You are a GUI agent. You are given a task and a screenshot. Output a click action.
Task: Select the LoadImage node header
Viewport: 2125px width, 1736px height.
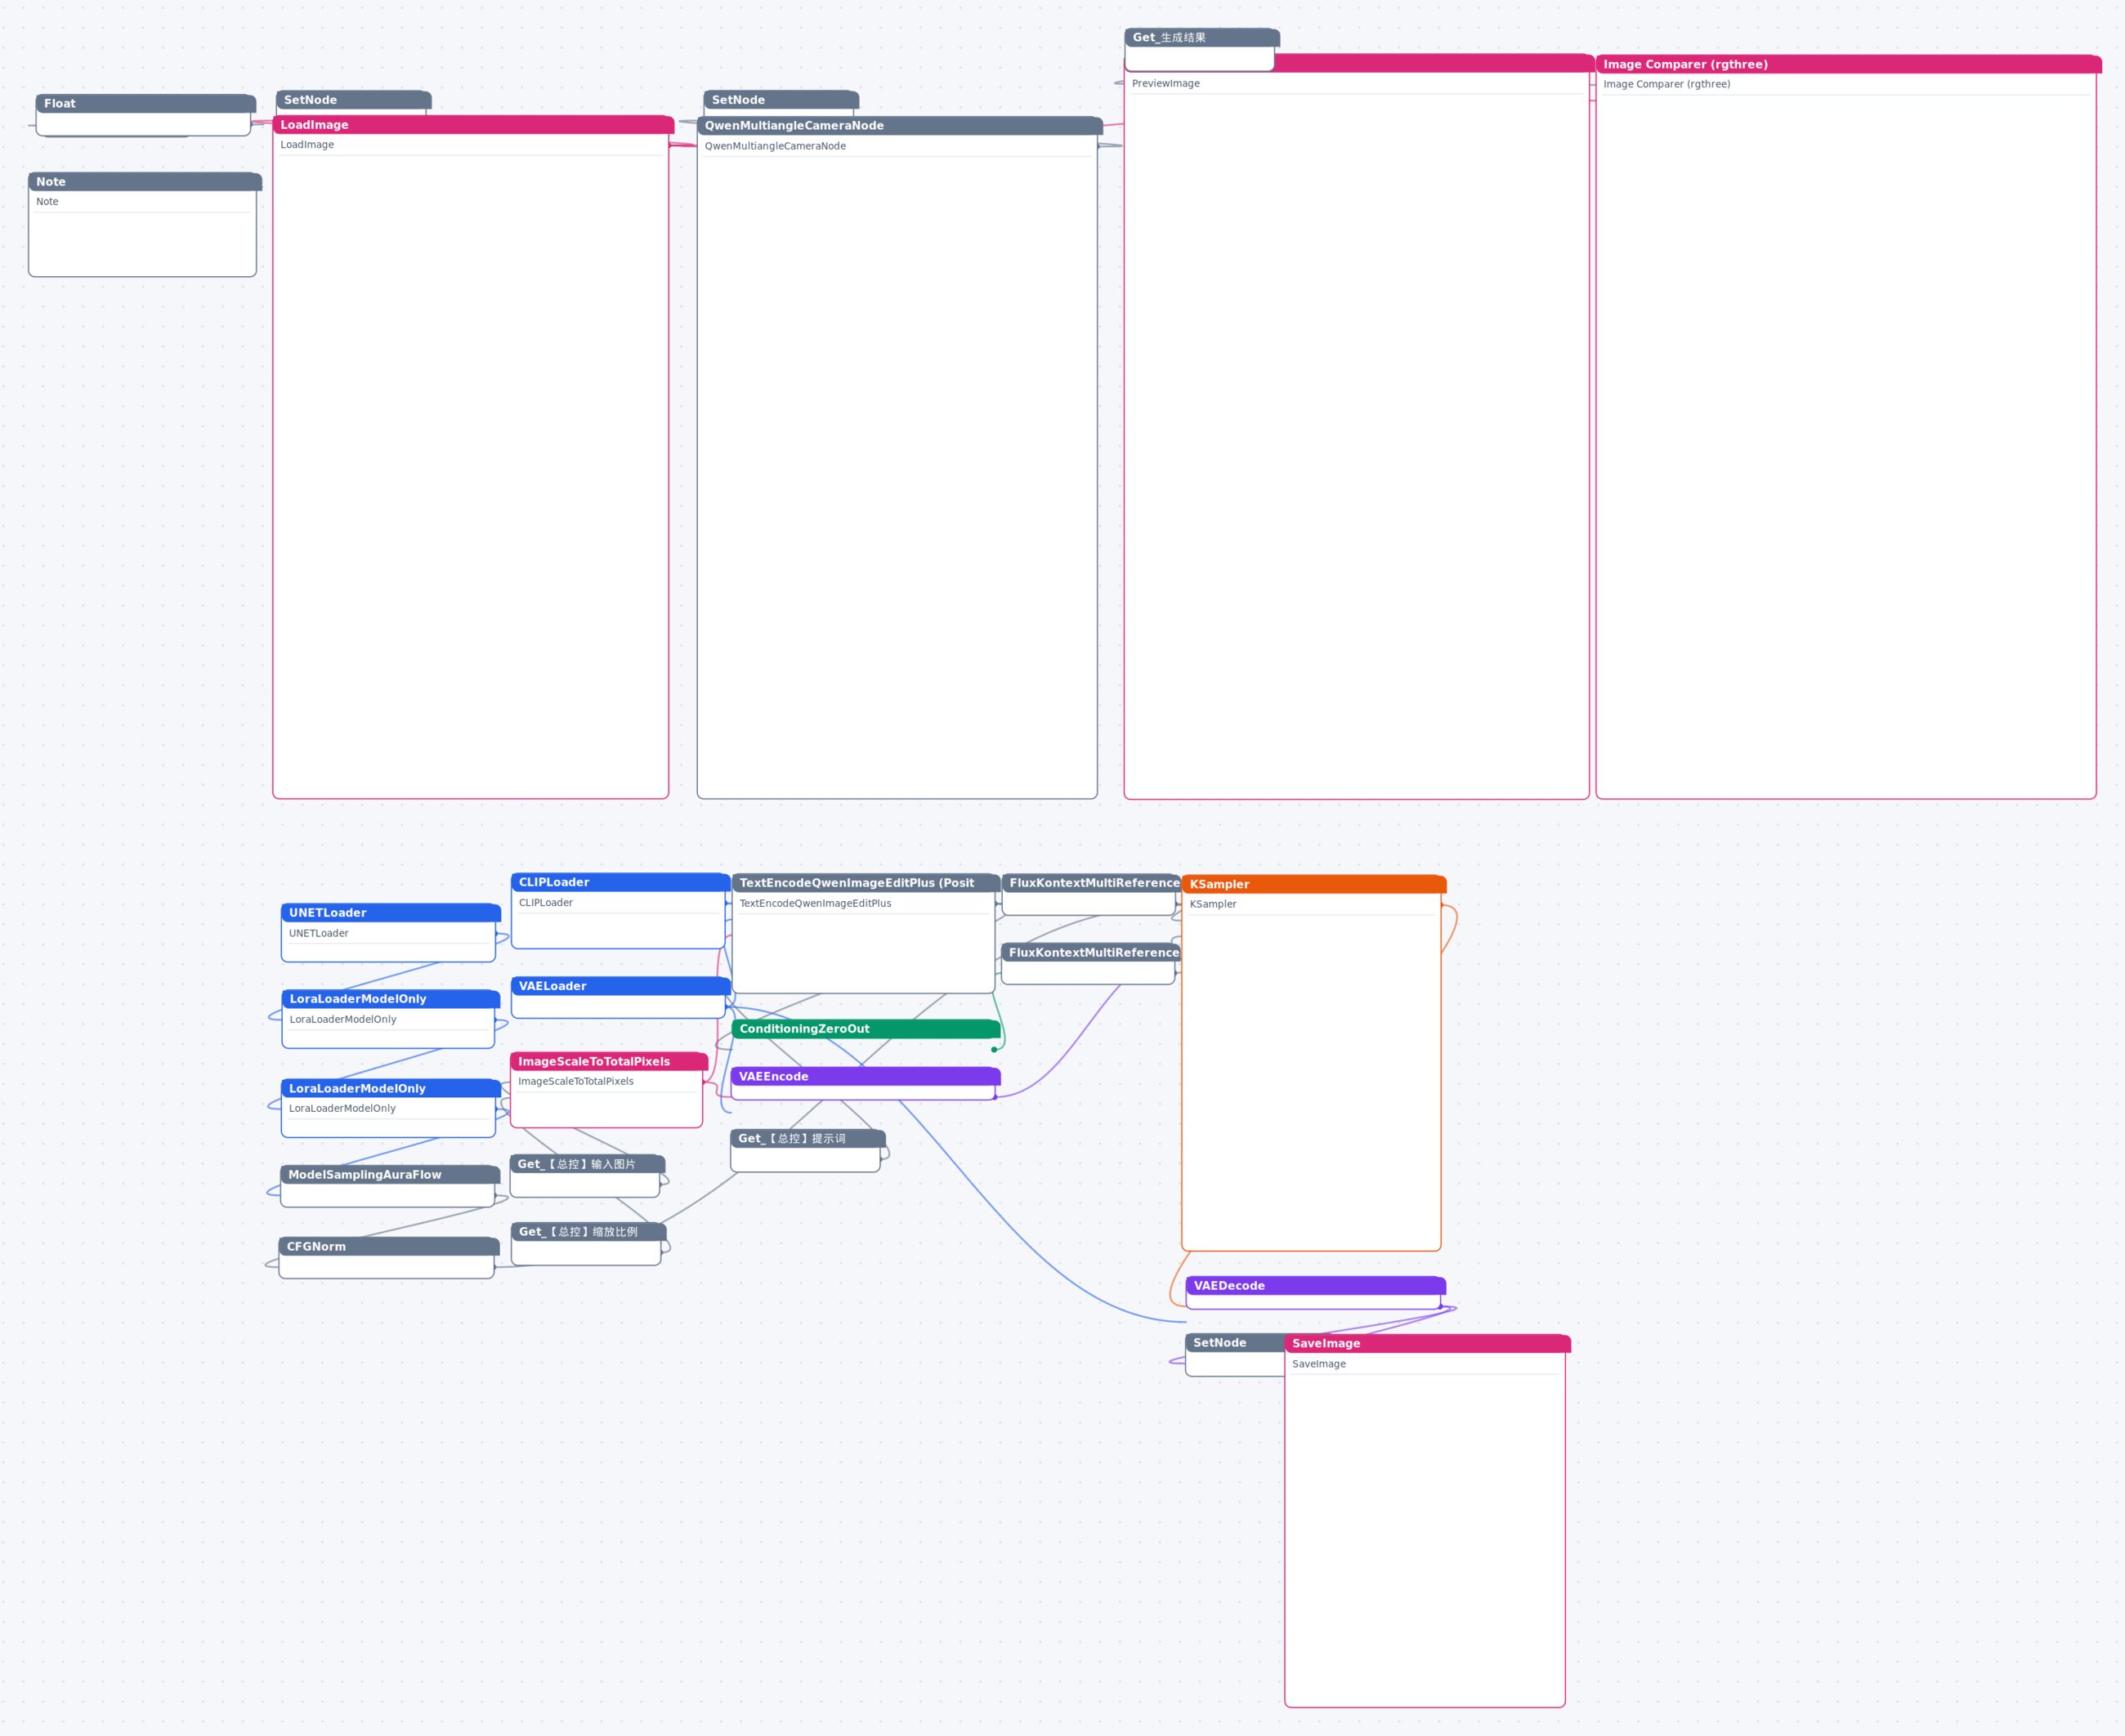(x=472, y=124)
